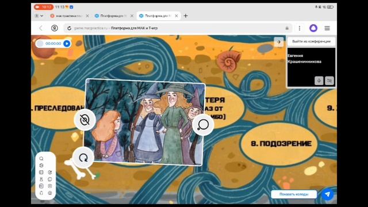
Task: Open the board layout icon in toolbox
Action: (x=41, y=172)
